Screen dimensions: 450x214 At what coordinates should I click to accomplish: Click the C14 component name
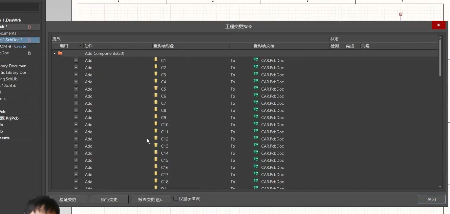click(x=164, y=153)
